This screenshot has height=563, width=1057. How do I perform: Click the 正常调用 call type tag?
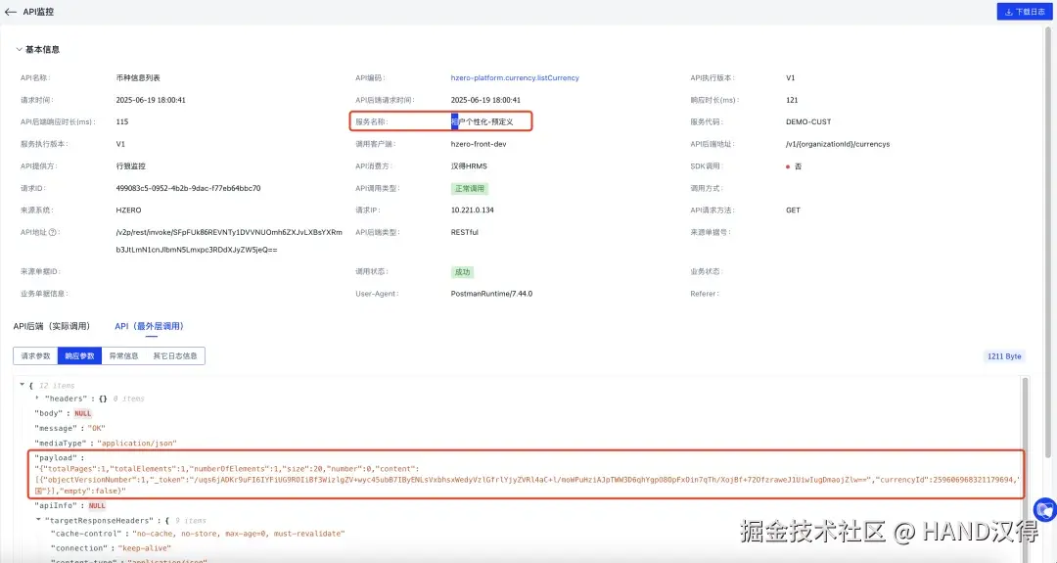(469, 189)
